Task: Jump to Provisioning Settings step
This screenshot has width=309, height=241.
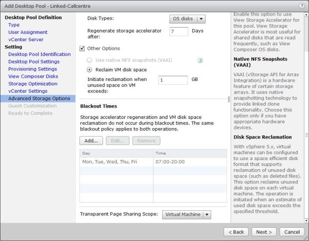Action: pos(32,69)
